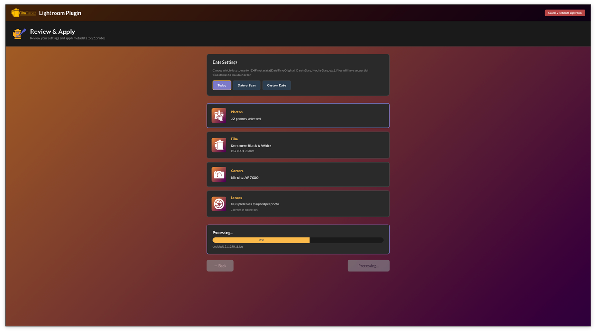The width and height of the screenshot is (596, 332).
Task: Click the Lenses aperture icon
Action: (219, 204)
